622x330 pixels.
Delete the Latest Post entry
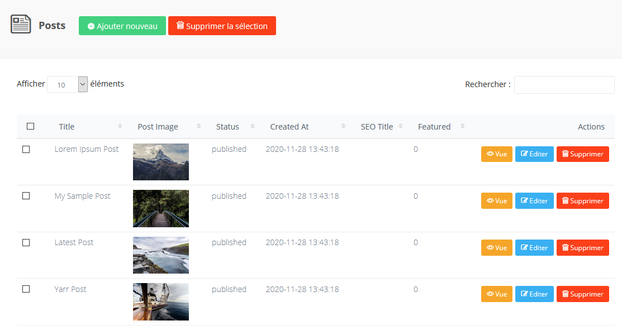click(582, 247)
